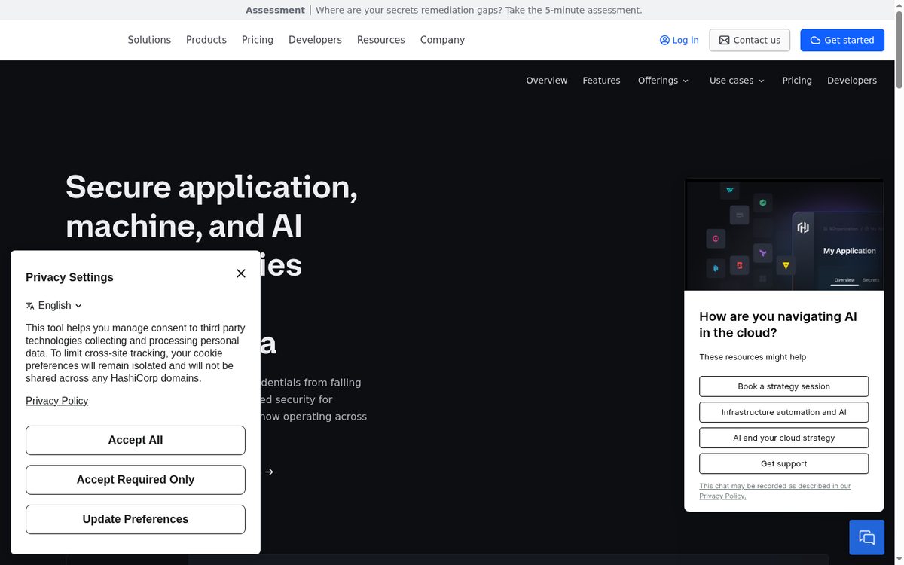Expand the Use cases dropdown
The width and height of the screenshot is (904, 565).
[737, 81]
